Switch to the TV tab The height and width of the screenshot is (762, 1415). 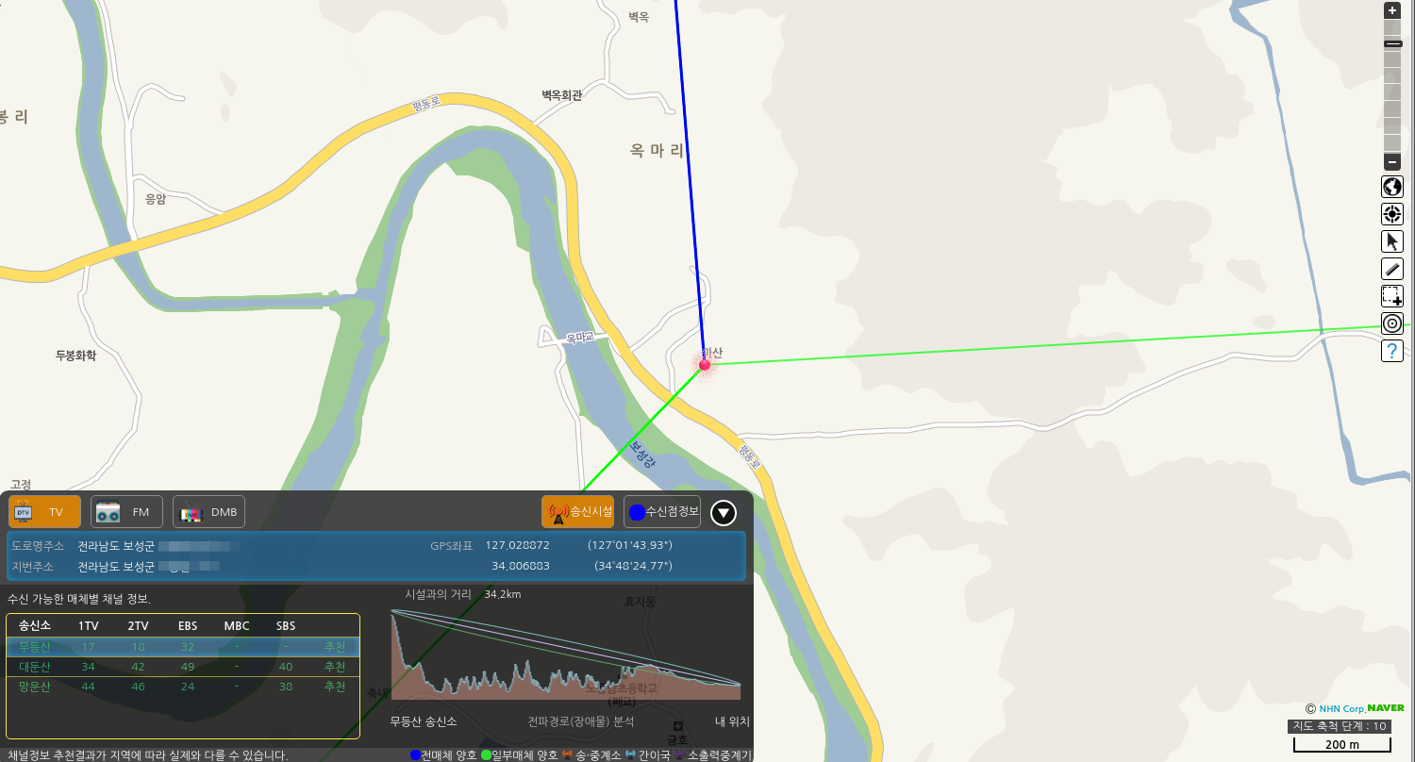tap(44, 512)
